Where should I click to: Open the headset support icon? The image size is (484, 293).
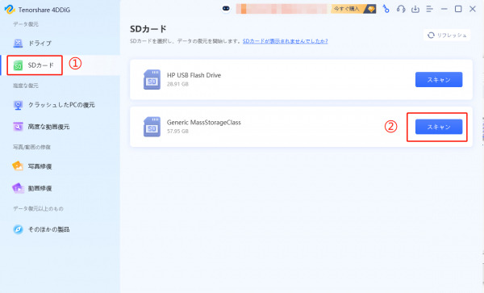[401, 9]
